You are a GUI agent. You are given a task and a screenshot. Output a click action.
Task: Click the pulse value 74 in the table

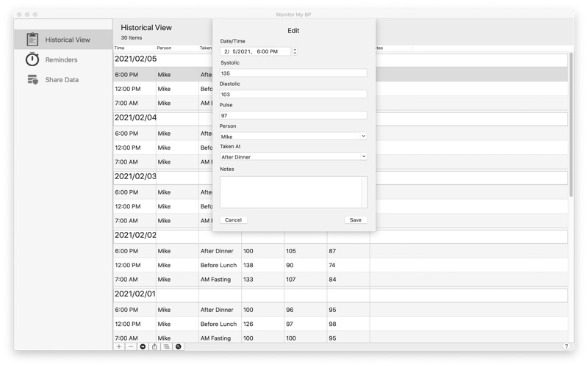[332, 265]
